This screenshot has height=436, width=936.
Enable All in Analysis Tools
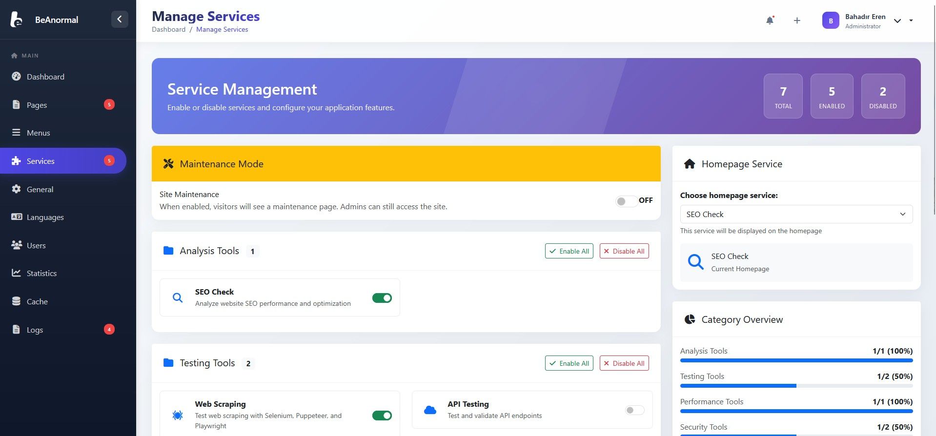point(569,251)
